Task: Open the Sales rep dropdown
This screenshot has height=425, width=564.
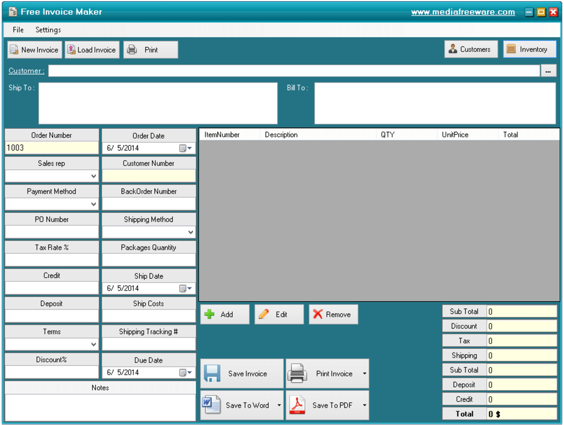Action: pos(94,175)
